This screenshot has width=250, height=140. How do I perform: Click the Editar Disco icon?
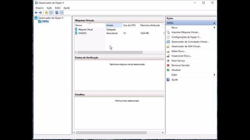[168, 51]
